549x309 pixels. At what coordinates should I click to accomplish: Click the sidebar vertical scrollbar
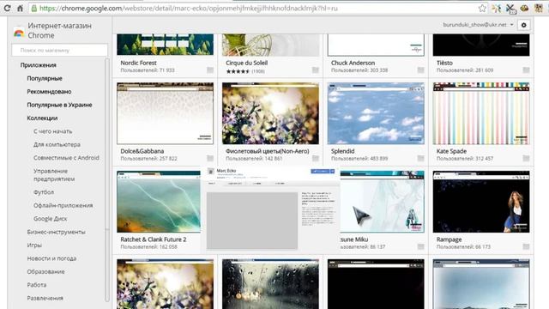click(106, 143)
